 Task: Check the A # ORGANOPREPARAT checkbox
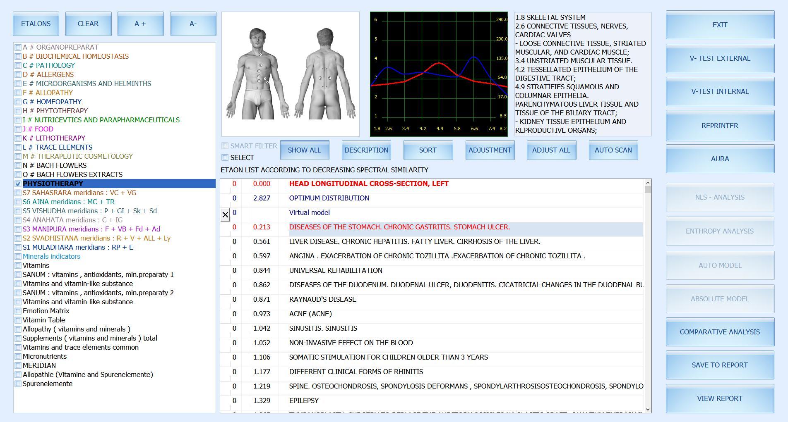tap(18, 47)
